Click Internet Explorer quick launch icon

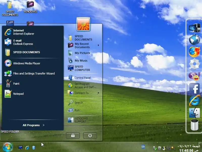click(x=27, y=147)
